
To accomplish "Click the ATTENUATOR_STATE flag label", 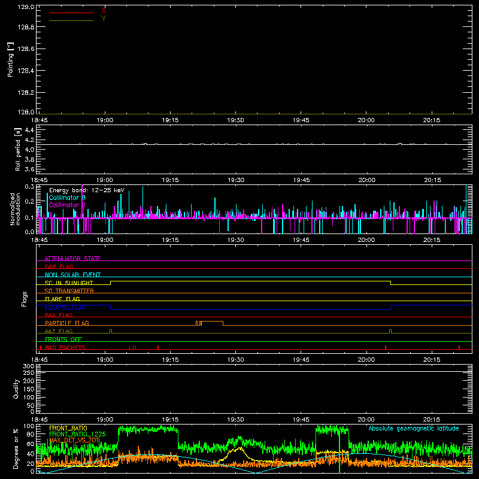I will pyautogui.click(x=72, y=259).
